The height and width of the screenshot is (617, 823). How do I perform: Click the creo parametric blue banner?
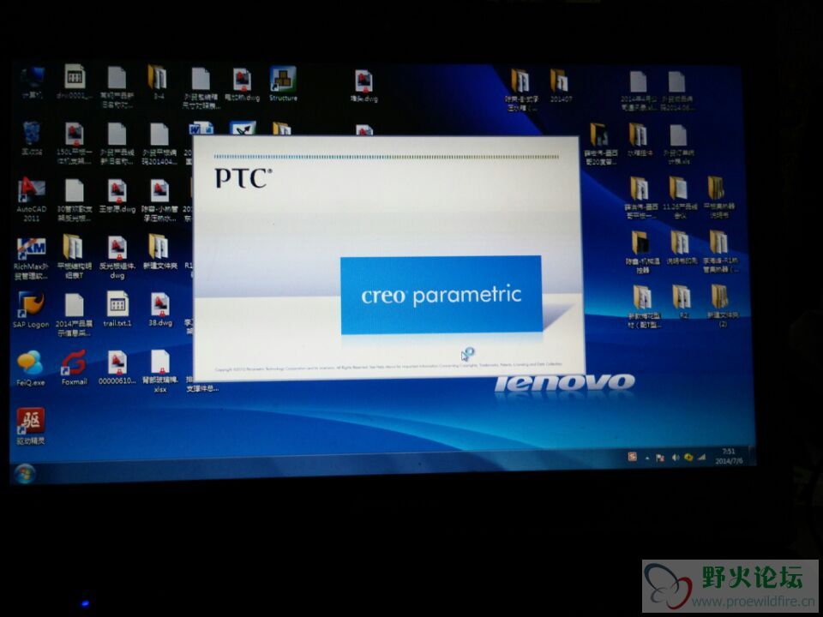(442, 295)
